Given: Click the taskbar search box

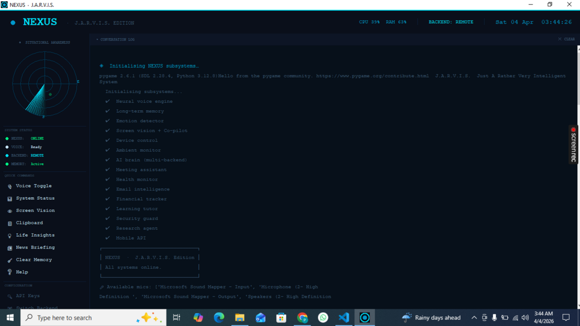Looking at the screenshot, I should 93,317.
